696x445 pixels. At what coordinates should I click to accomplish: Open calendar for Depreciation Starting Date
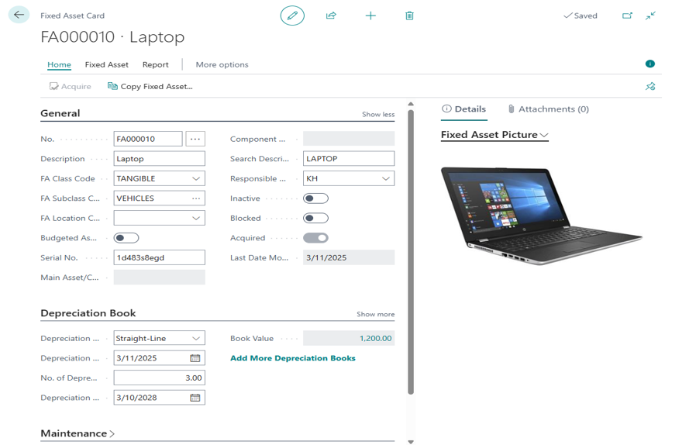pyautogui.click(x=195, y=358)
